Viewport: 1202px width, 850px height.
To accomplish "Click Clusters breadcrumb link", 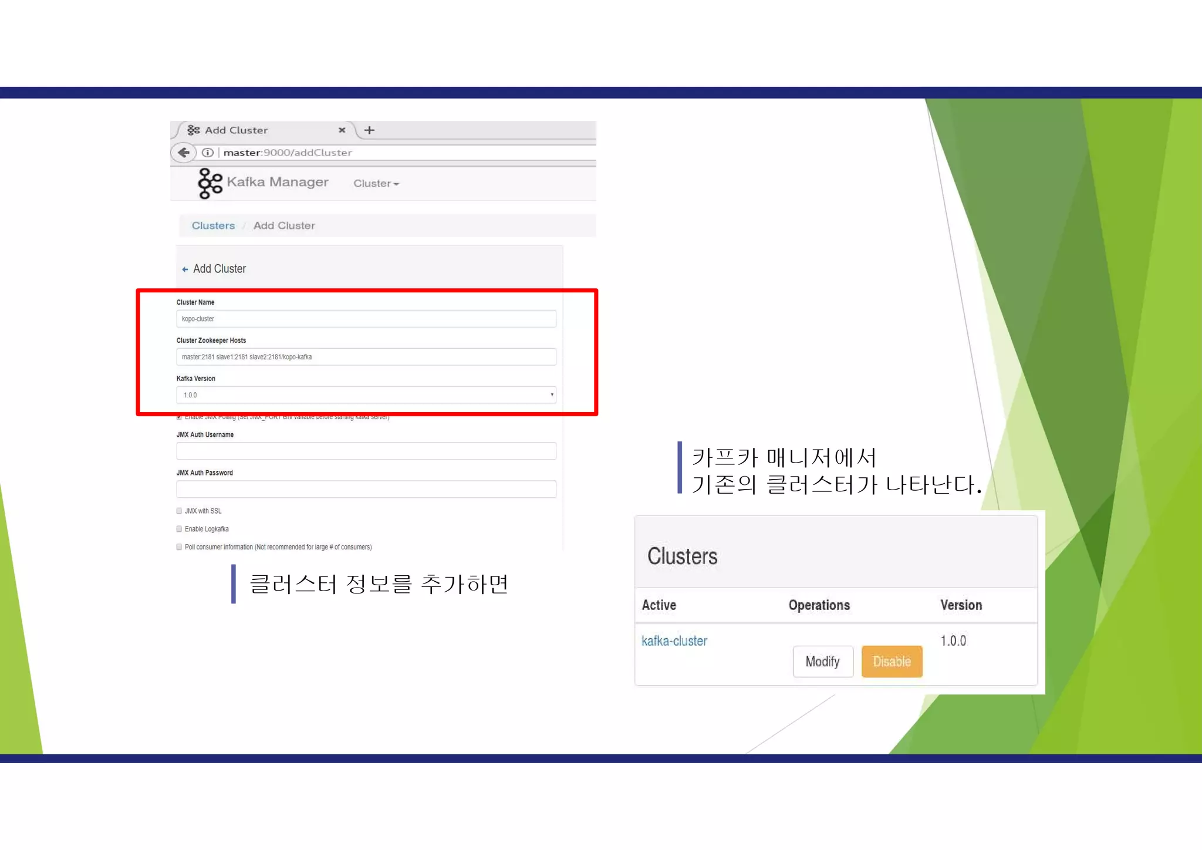I will (213, 226).
